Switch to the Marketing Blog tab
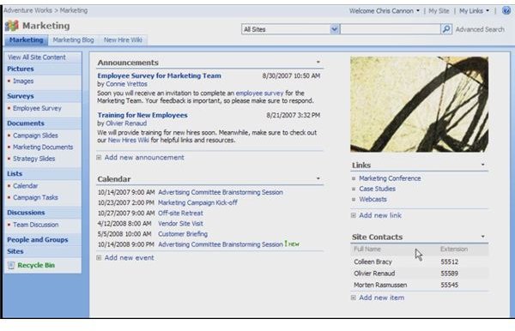This screenshot has width=515, height=331. click(x=73, y=40)
